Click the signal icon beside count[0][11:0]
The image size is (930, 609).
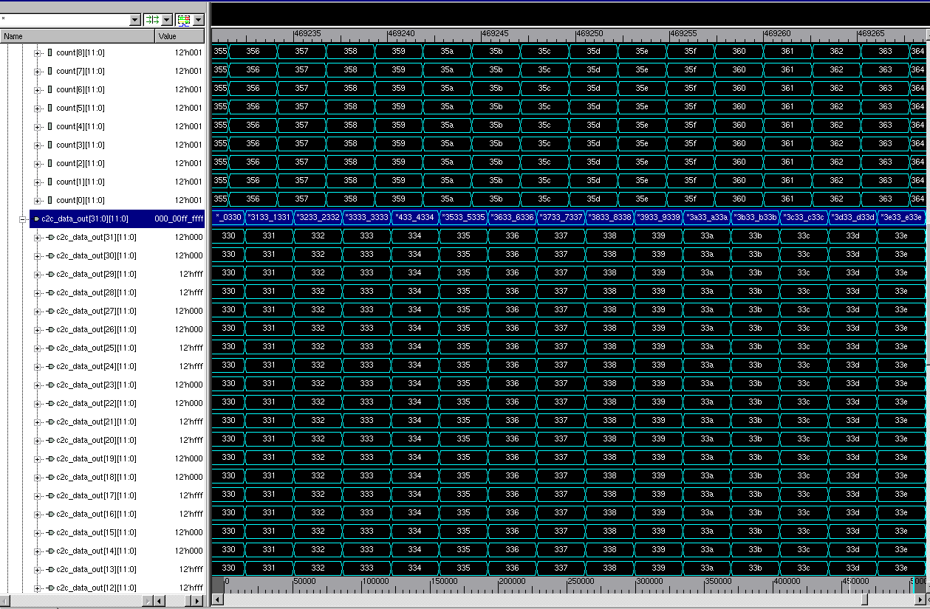pos(50,200)
